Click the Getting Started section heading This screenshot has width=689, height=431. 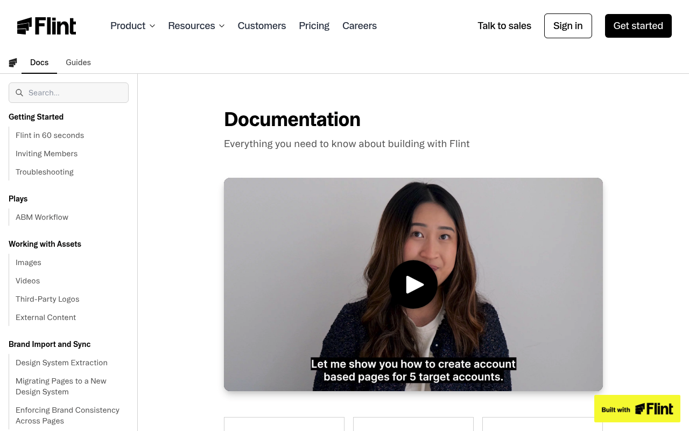(x=36, y=117)
